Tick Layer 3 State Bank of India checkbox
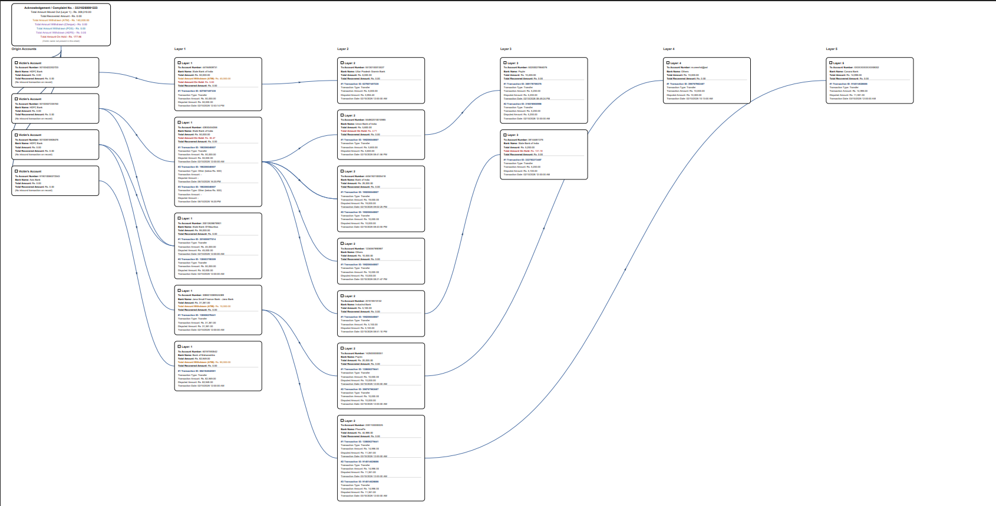 (x=505, y=135)
